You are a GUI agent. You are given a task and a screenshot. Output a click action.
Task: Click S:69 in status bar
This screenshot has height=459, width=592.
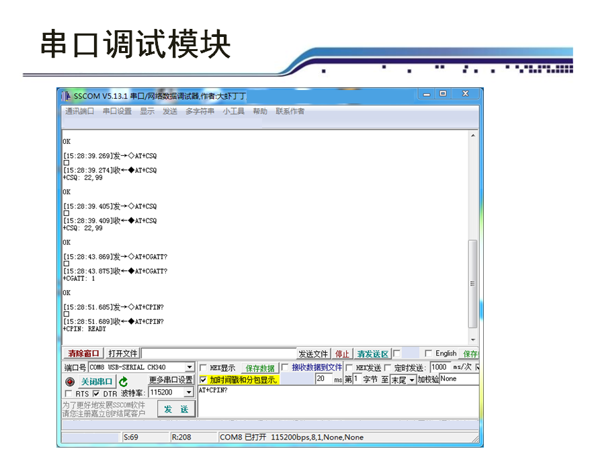tap(131, 437)
